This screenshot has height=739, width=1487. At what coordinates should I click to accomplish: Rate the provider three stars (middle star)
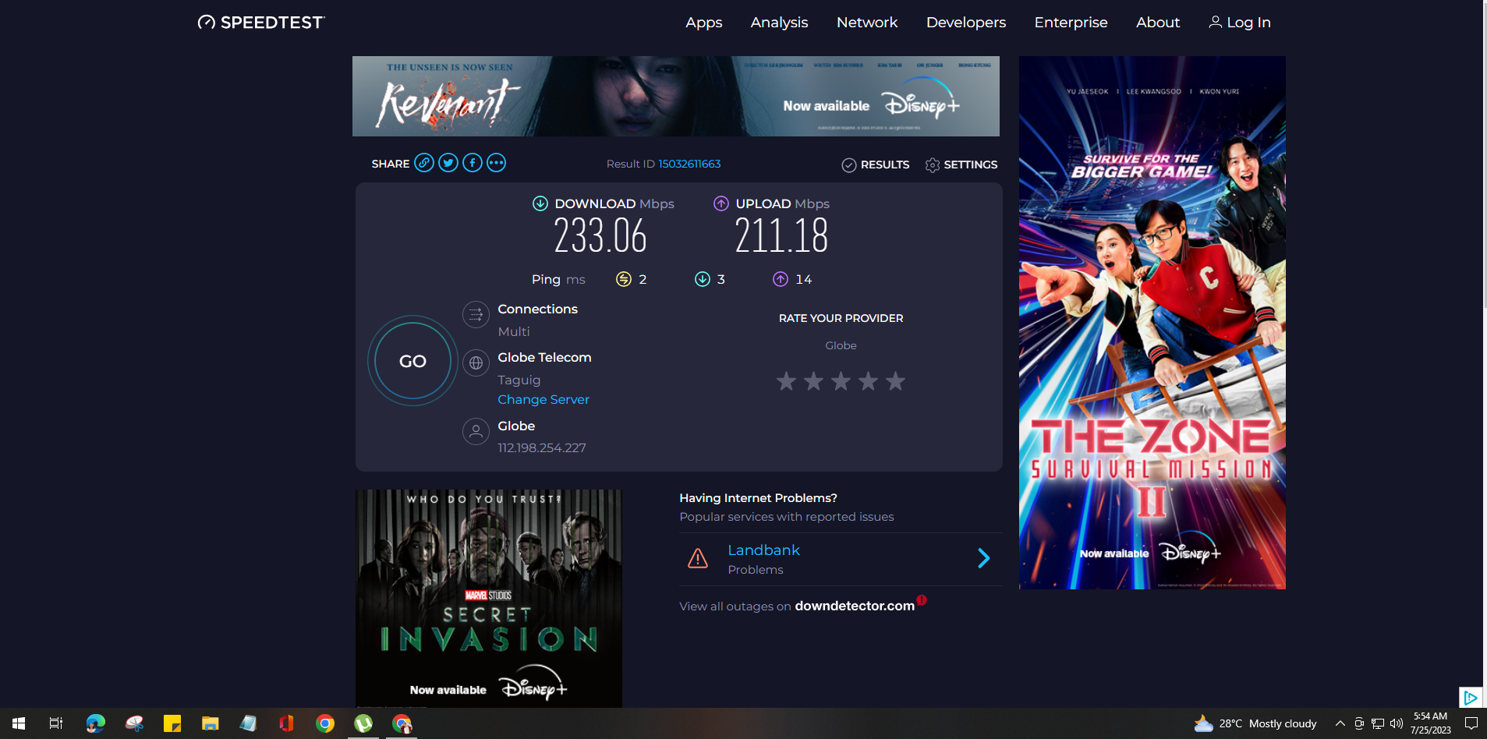(841, 381)
